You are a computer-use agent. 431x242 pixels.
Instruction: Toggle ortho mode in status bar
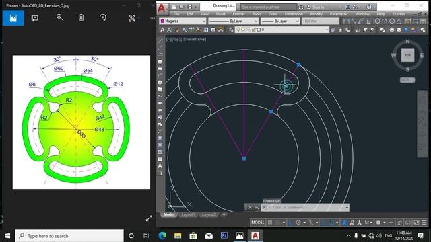click(290, 223)
